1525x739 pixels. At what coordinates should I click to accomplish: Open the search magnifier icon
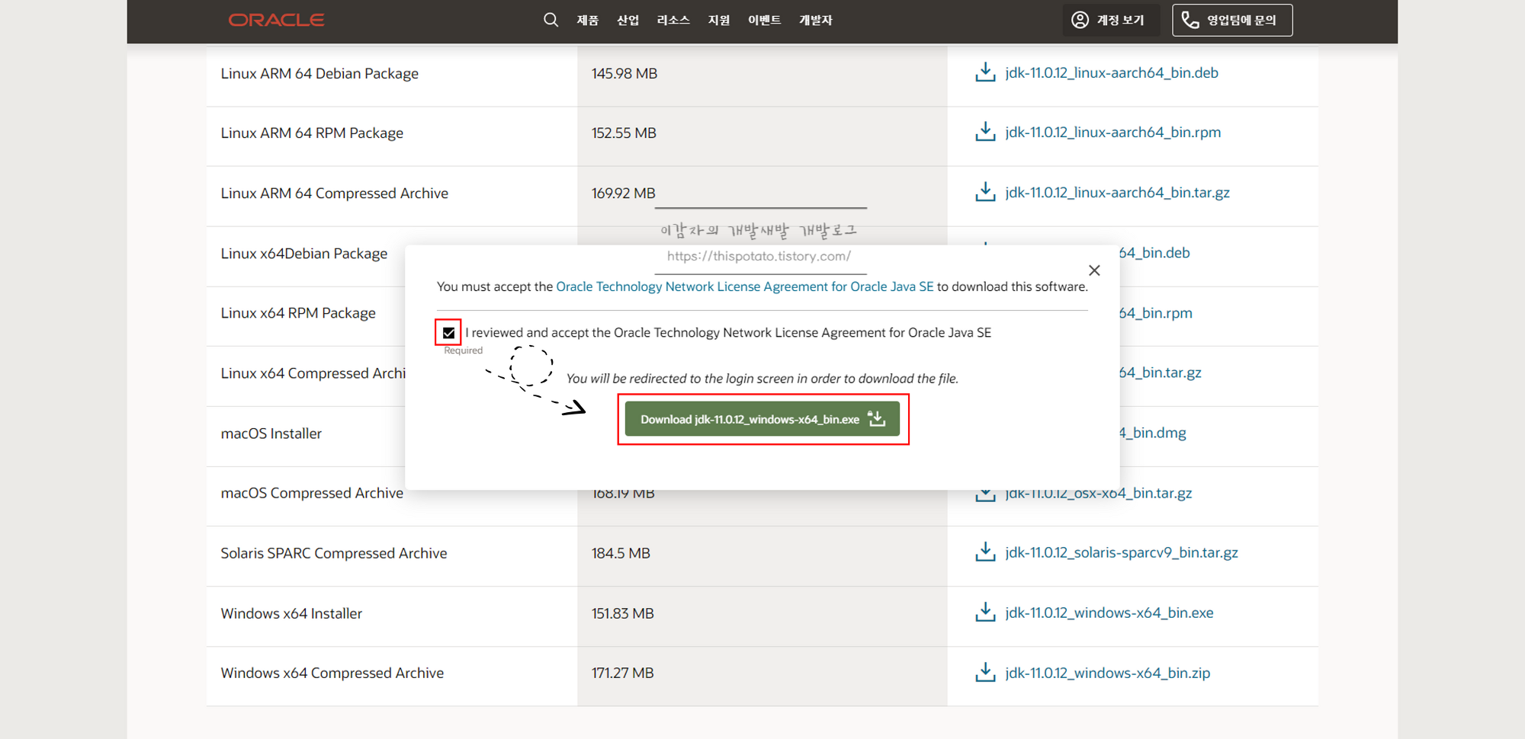click(551, 20)
